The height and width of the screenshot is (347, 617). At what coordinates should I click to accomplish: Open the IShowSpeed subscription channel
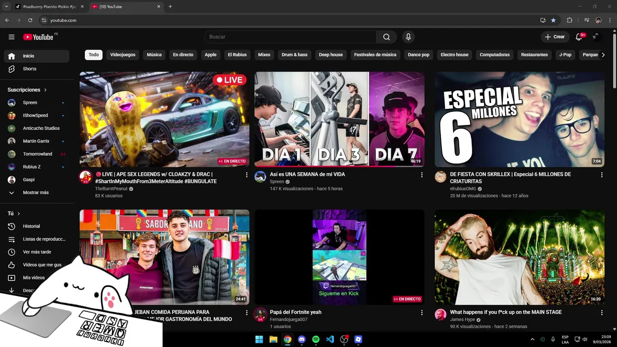coord(37,116)
